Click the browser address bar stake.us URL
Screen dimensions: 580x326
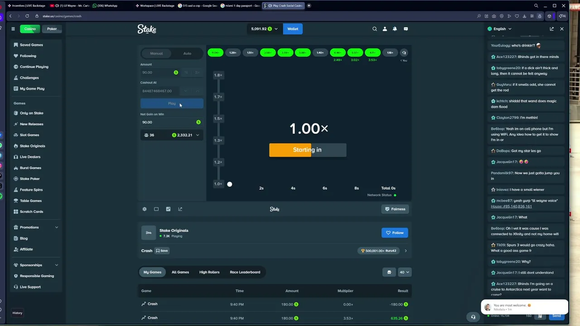click(x=62, y=16)
